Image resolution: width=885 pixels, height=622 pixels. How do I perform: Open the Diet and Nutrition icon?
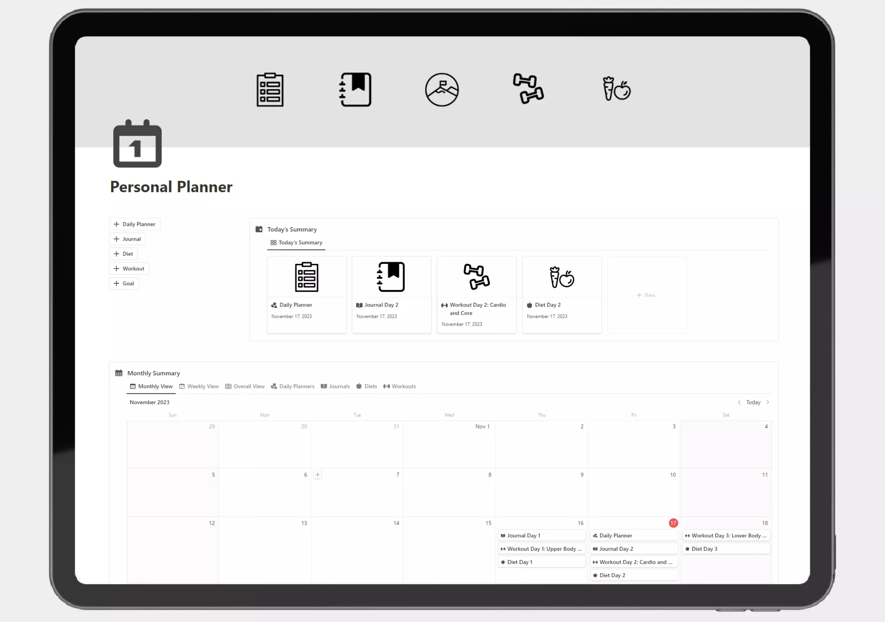pyautogui.click(x=615, y=88)
